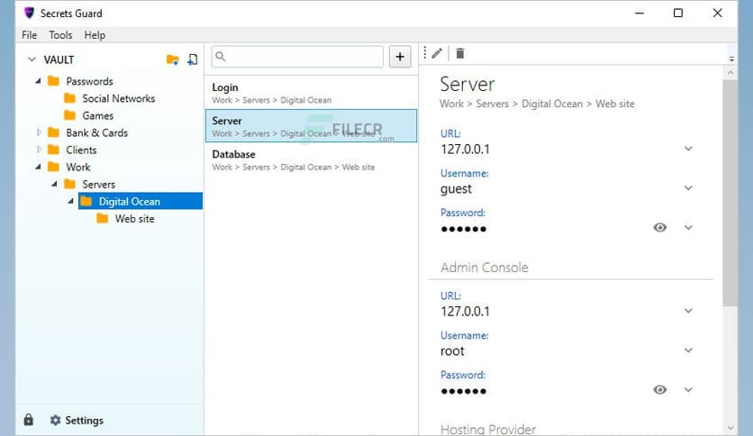This screenshot has height=436, width=753.
Task: Reveal the Server section password
Action: 660,228
